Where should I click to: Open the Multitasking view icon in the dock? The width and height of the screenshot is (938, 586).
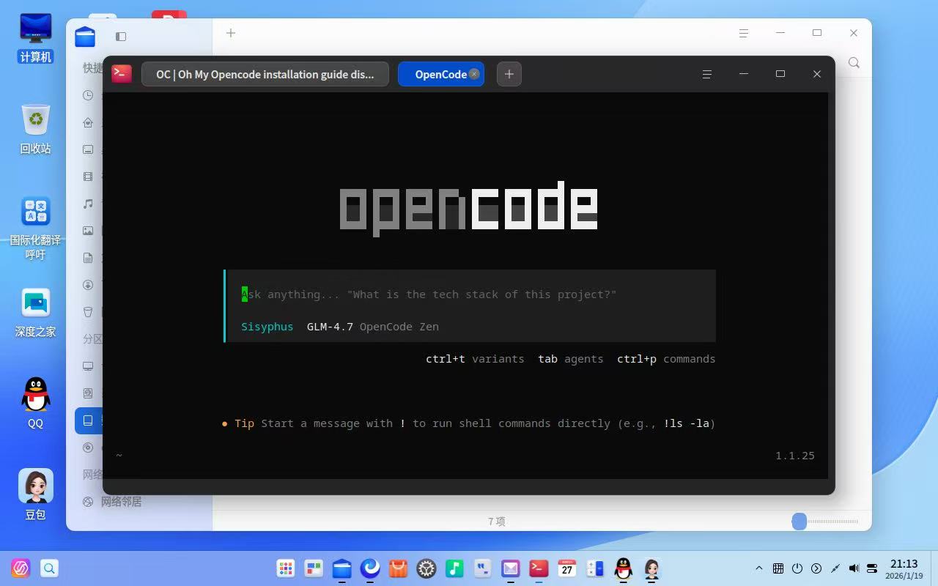(313, 568)
